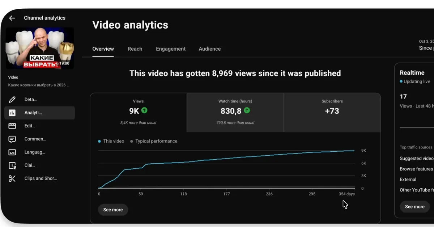
Task: Click the This video legend label
Action: (114, 141)
